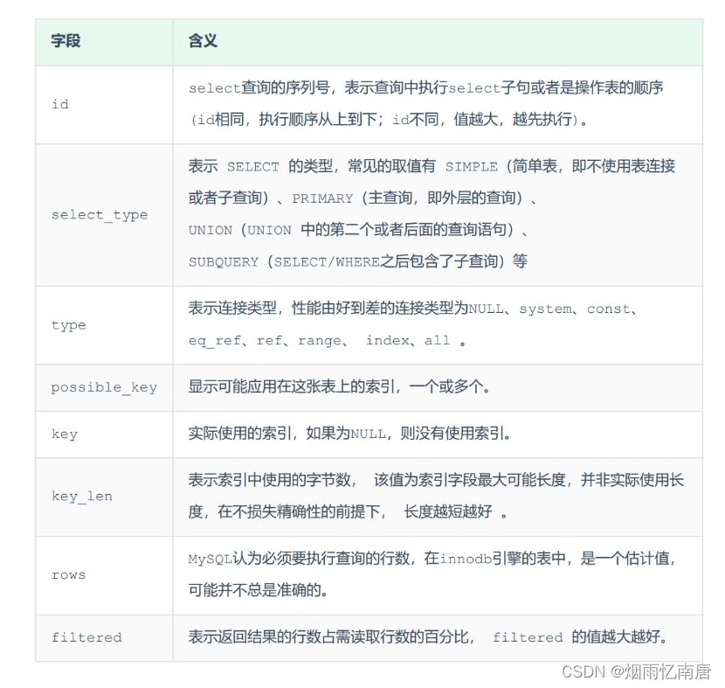Select the 'key' field cell
Screen dimensions: 725x688
[x=105, y=434]
